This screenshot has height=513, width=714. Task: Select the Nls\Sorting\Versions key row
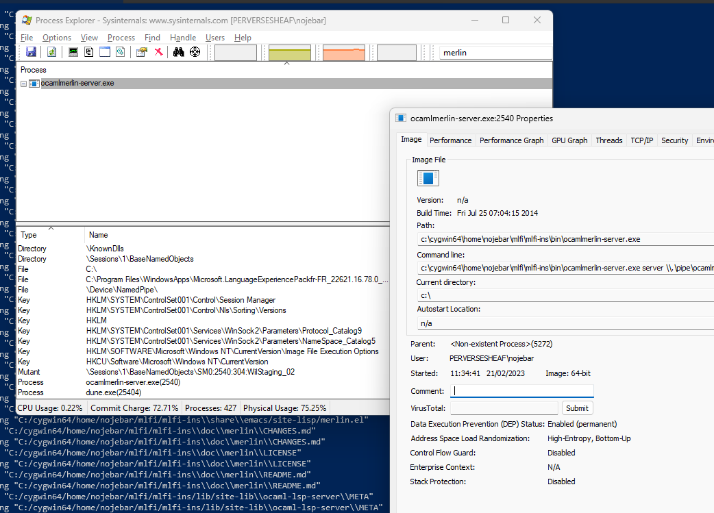(203, 310)
